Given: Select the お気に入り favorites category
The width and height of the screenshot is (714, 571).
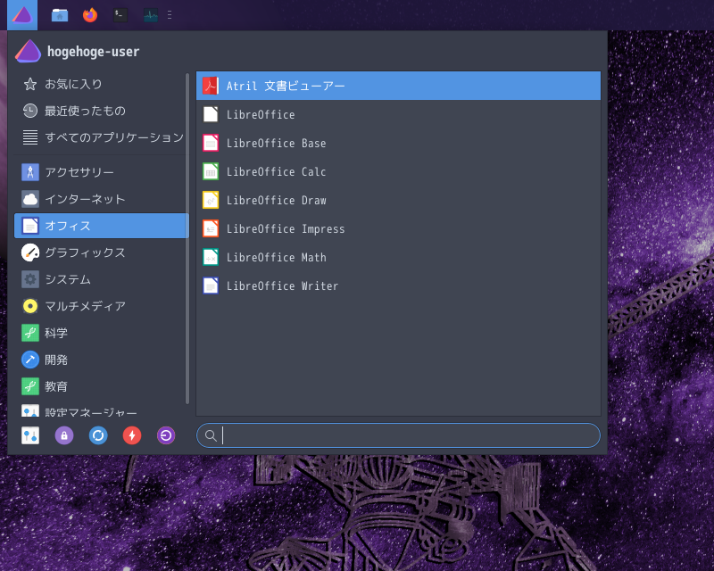Looking at the screenshot, I should point(100,84).
